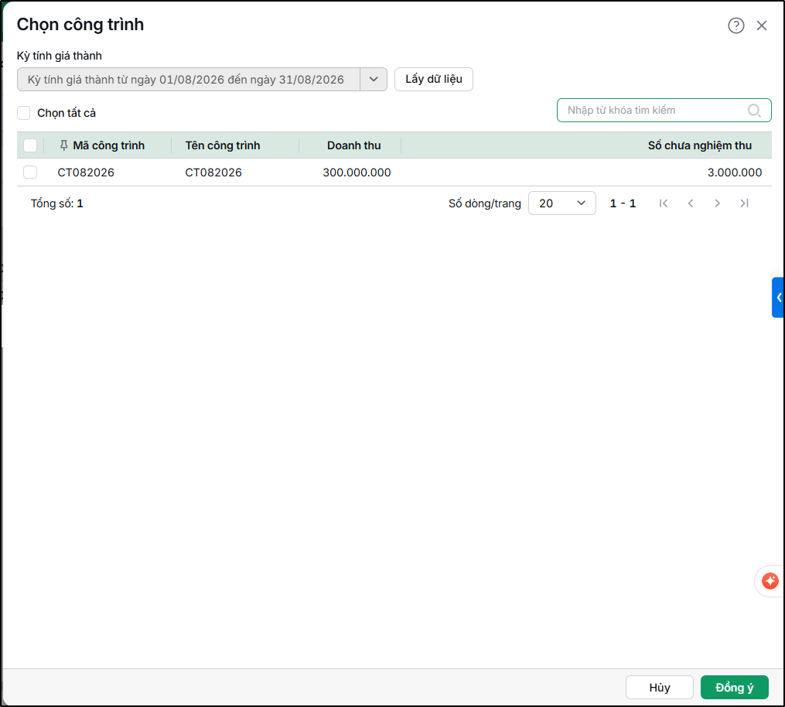Click the Mã công trình column header
Viewport: 785px width, 707px height.
[108, 145]
